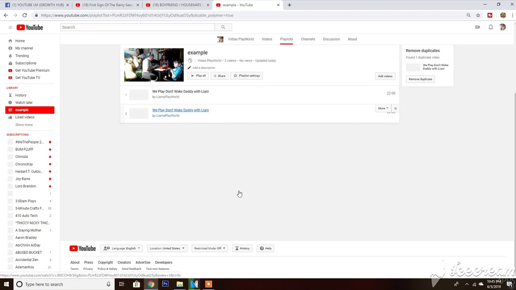Image resolution: width=516 pixels, height=290 pixels.
Task: Click the browser address bar URL
Action: (137, 15)
